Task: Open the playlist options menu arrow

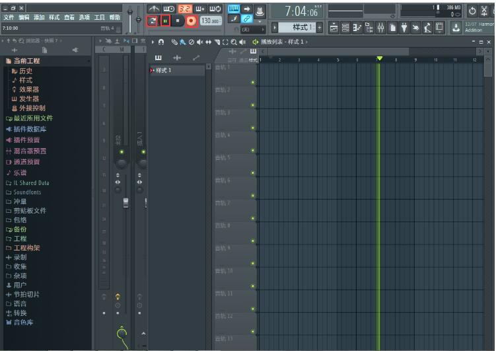Action: coord(153,42)
